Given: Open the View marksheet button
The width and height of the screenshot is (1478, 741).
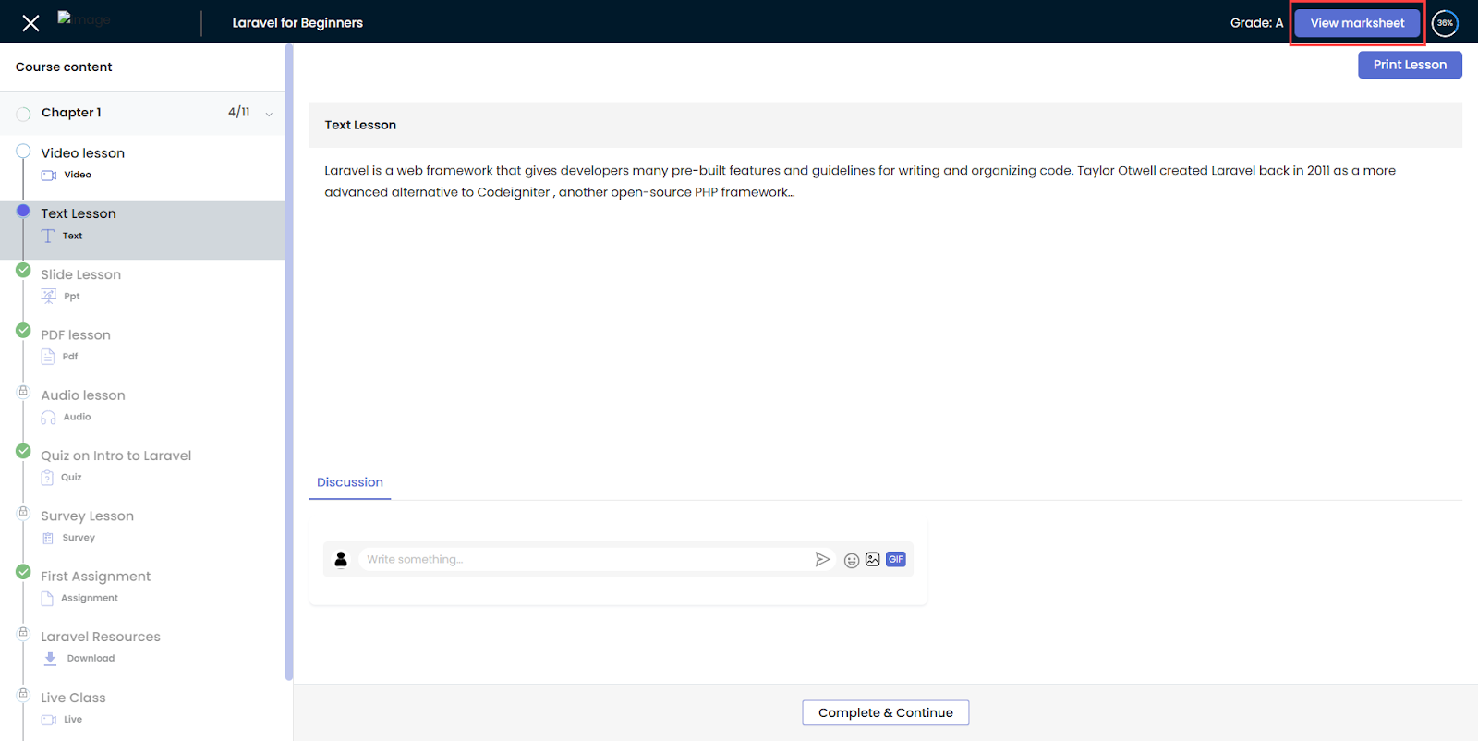Looking at the screenshot, I should [x=1357, y=23].
